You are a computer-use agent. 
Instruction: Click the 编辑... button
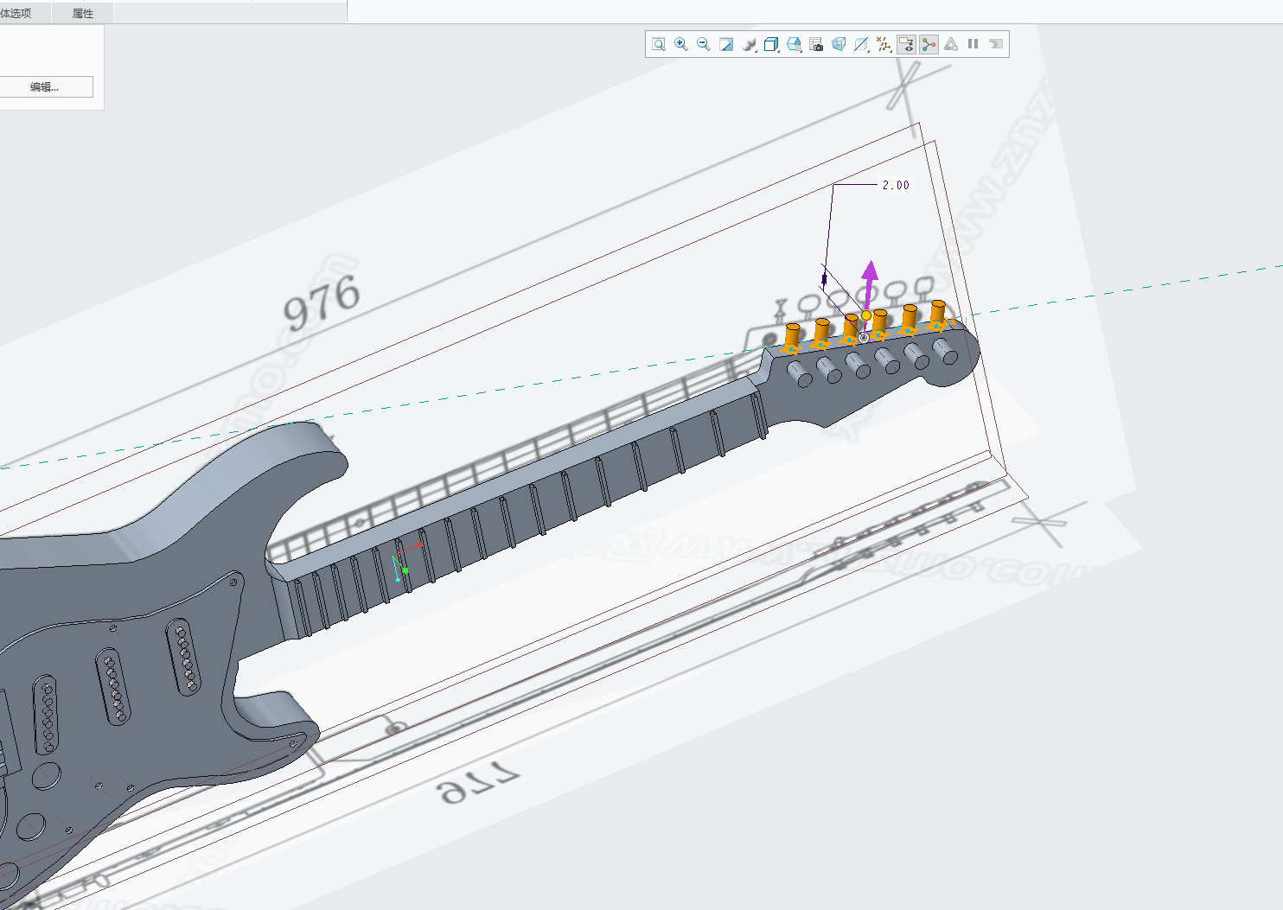pos(45,87)
